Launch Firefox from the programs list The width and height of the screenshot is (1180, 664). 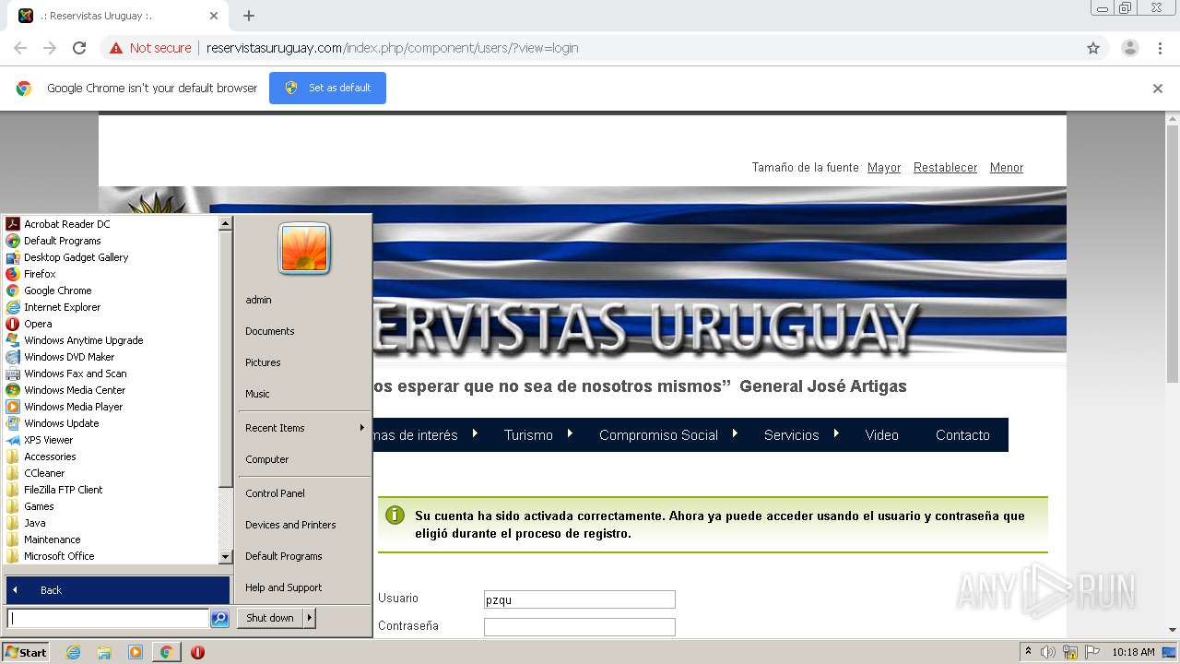tap(40, 274)
